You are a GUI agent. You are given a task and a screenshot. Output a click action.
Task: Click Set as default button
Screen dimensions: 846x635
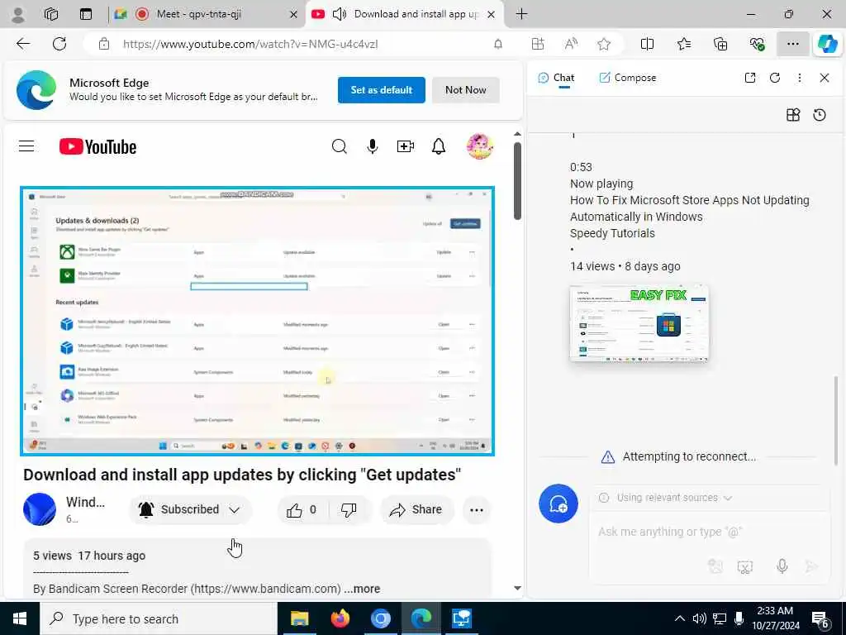tap(382, 89)
